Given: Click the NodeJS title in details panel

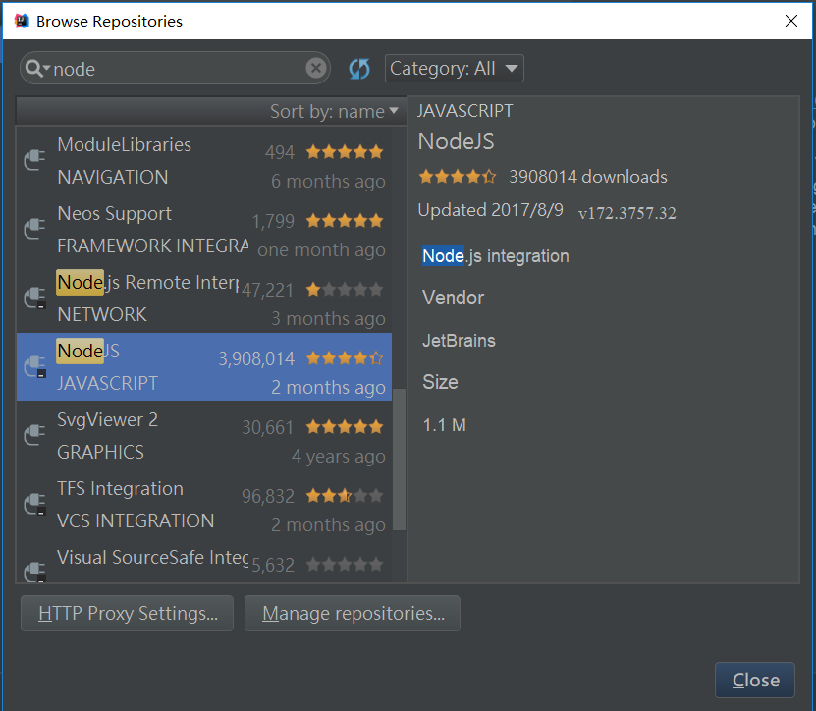Looking at the screenshot, I should tap(456, 141).
